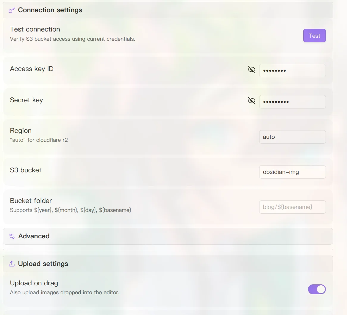Reveal the Access key ID value

251,70
